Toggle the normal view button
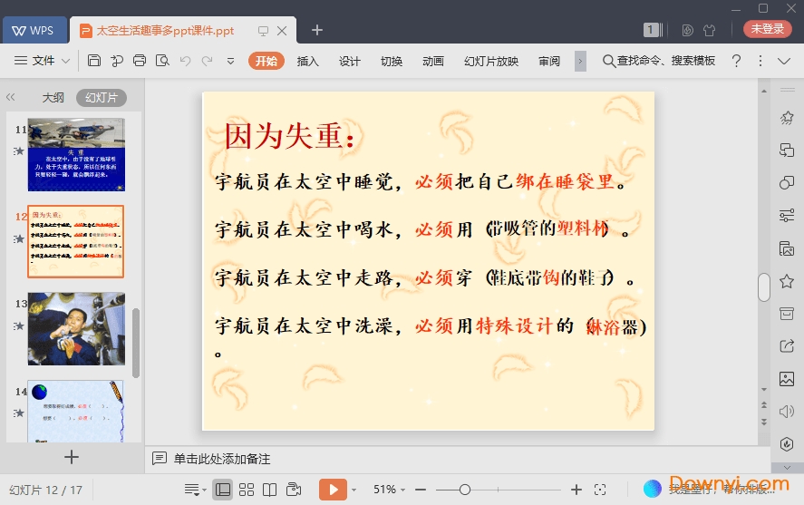804x505 pixels. pos(223,490)
